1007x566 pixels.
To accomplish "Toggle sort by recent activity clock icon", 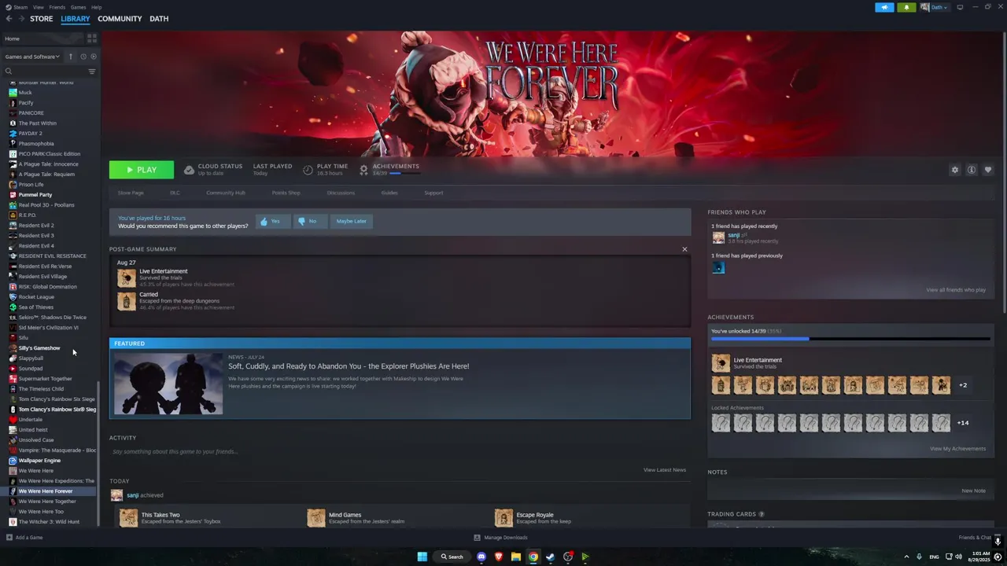I will [83, 57].
